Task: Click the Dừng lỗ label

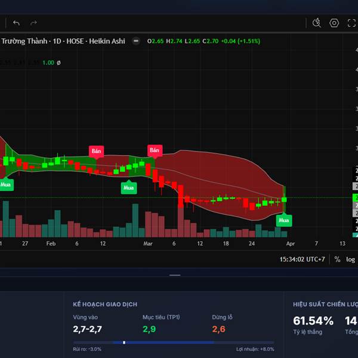Action: pos(222,317)
